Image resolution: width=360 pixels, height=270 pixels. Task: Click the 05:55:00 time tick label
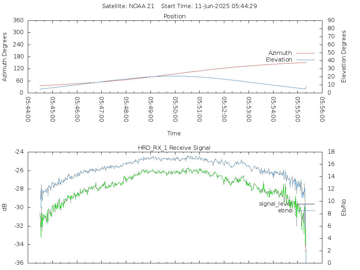(298, 109)
